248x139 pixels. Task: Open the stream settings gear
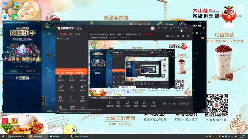(x=175, y=103)
